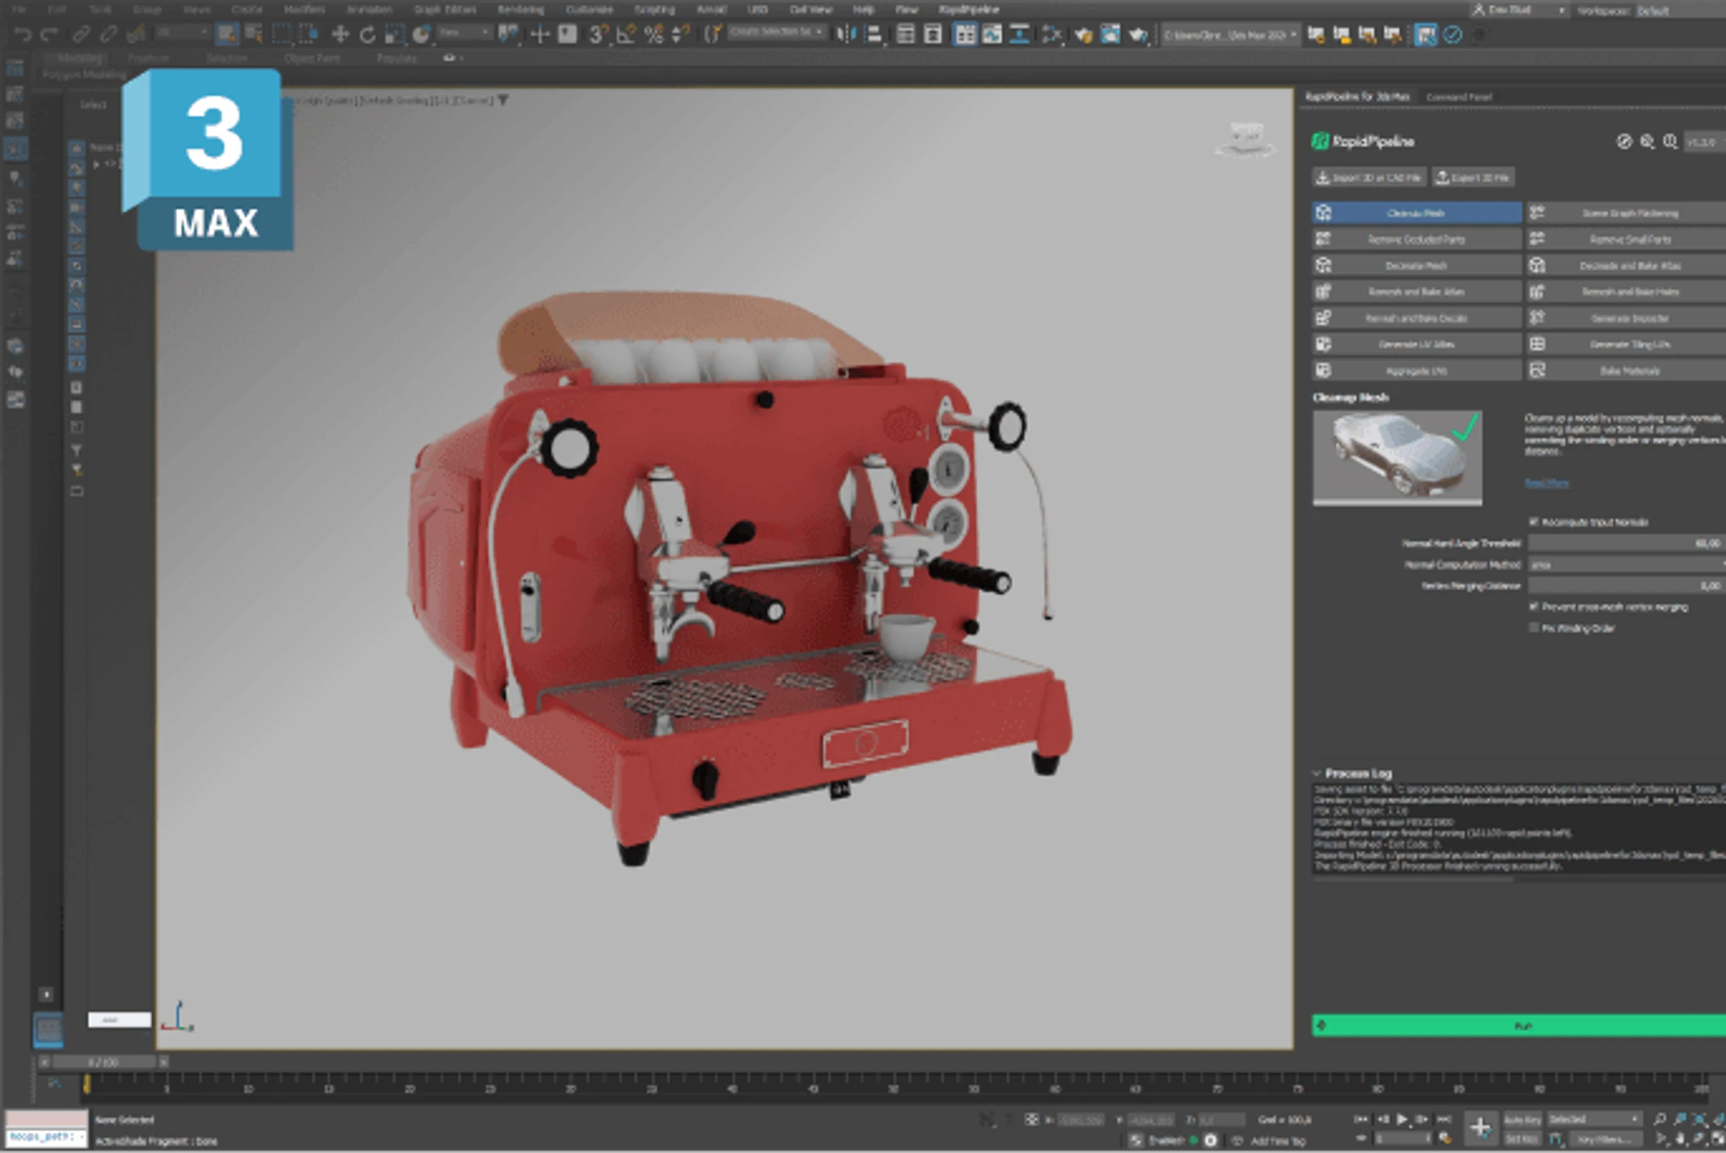Enable the Fix Winding Order checkbox
This screenshot has width=1726, height=1153.
coord(1534,628)
